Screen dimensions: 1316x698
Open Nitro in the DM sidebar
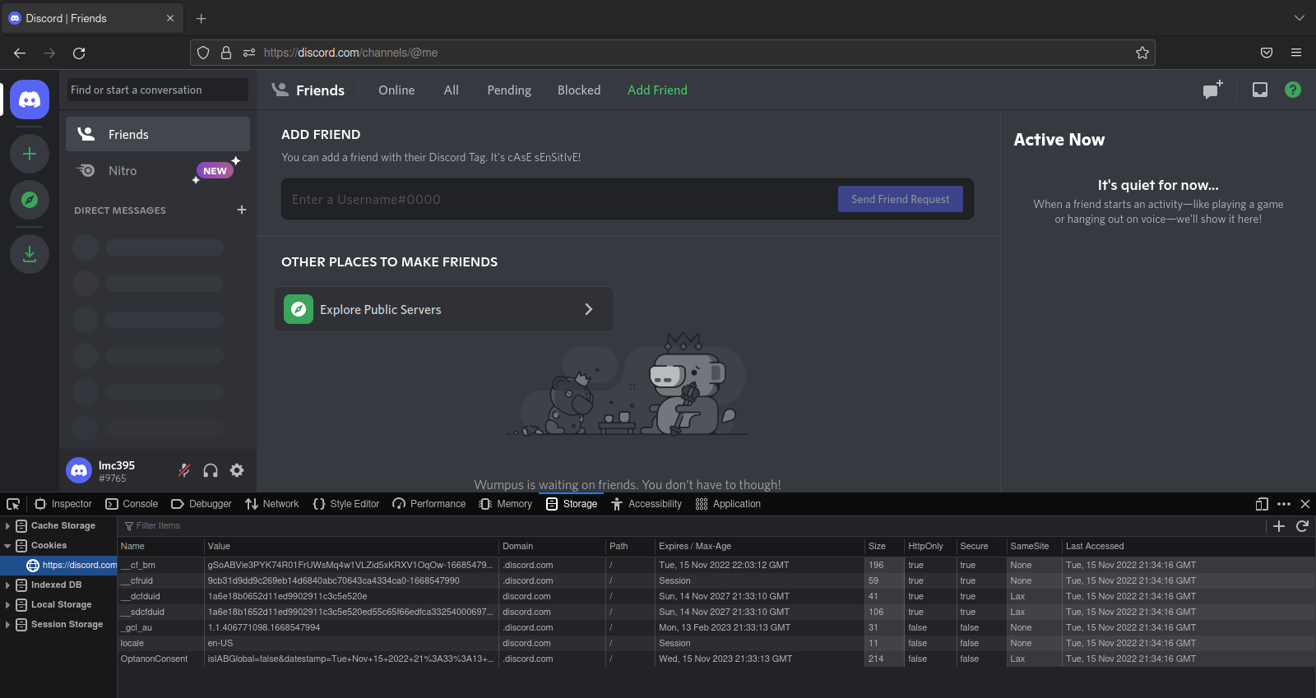[x=158, y=170]
